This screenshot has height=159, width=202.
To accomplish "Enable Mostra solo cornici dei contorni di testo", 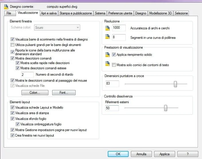I will click(x=114, y=65).
